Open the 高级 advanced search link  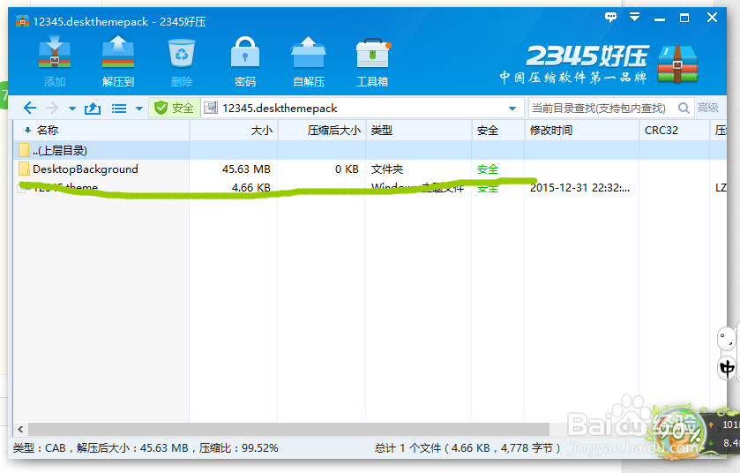pyautogui.click(x=708, y=108)
